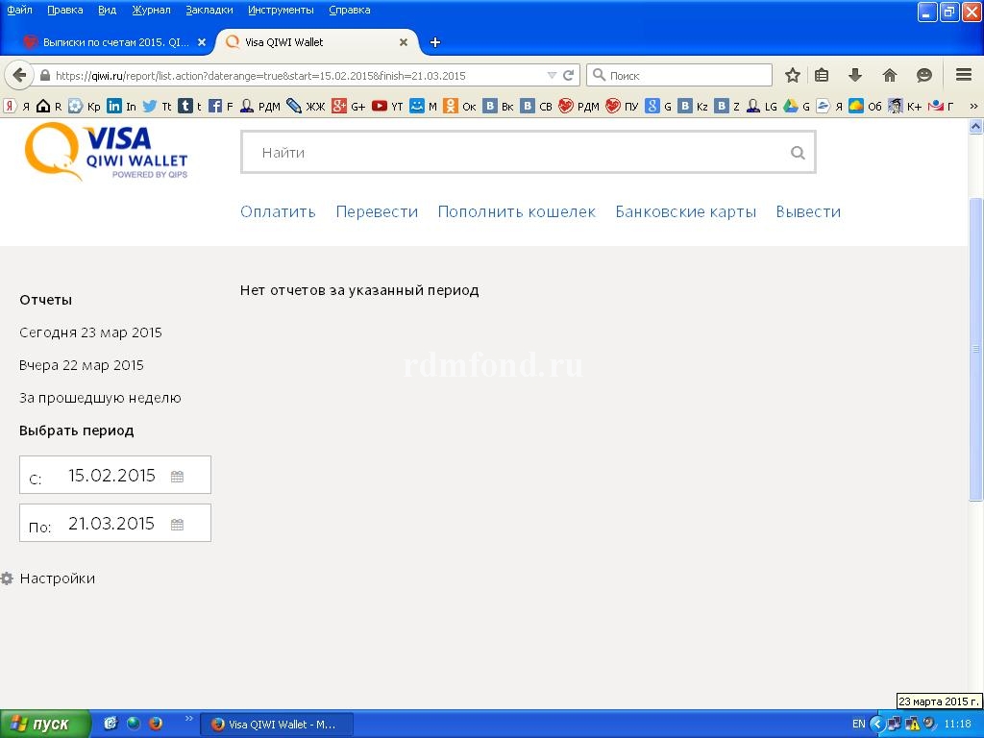Screen dimensions: 984x738
Task: Click the Банковские карты link
Action: pyautogui.click(x=685, y=211)
